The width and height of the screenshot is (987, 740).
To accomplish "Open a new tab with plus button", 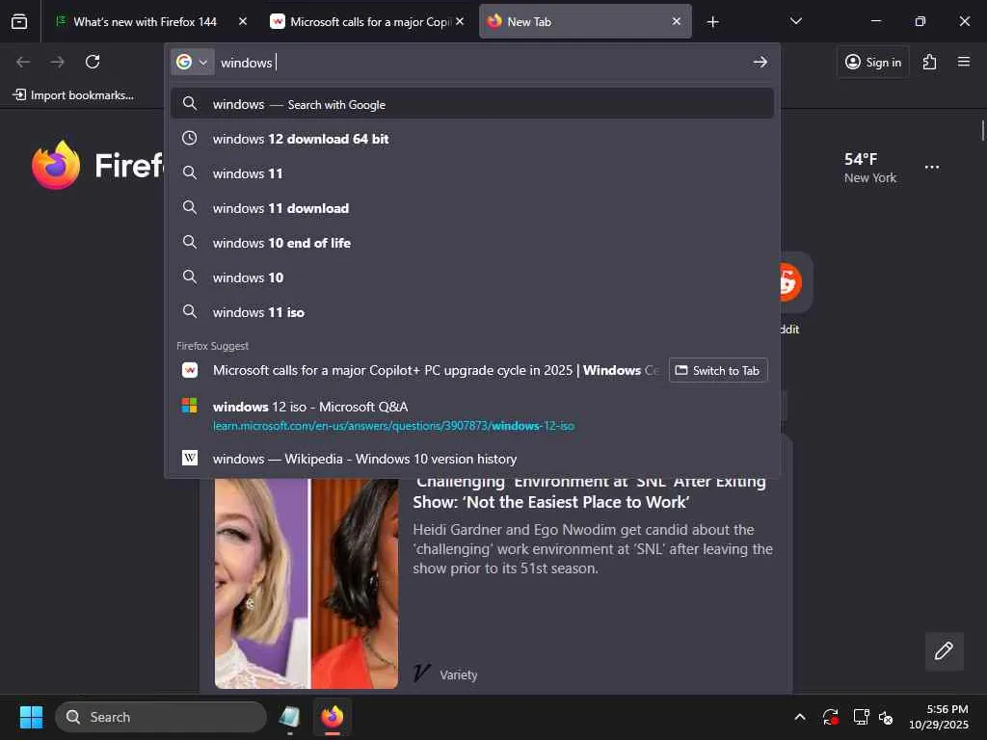I will click(x=712, y=22).
